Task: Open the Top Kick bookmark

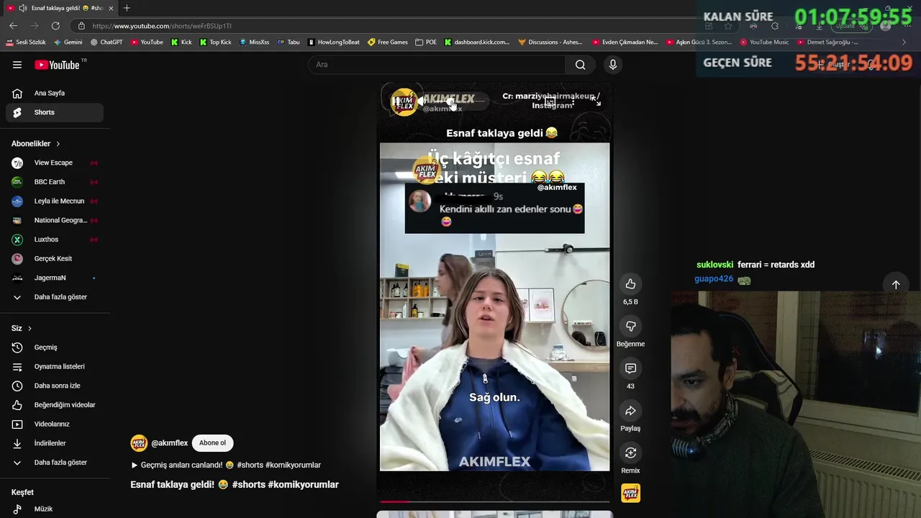Action: 215,42
